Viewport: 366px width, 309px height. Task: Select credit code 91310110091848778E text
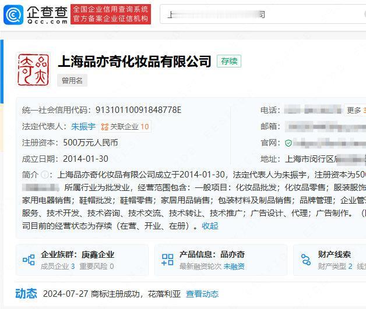coord(138,110)
